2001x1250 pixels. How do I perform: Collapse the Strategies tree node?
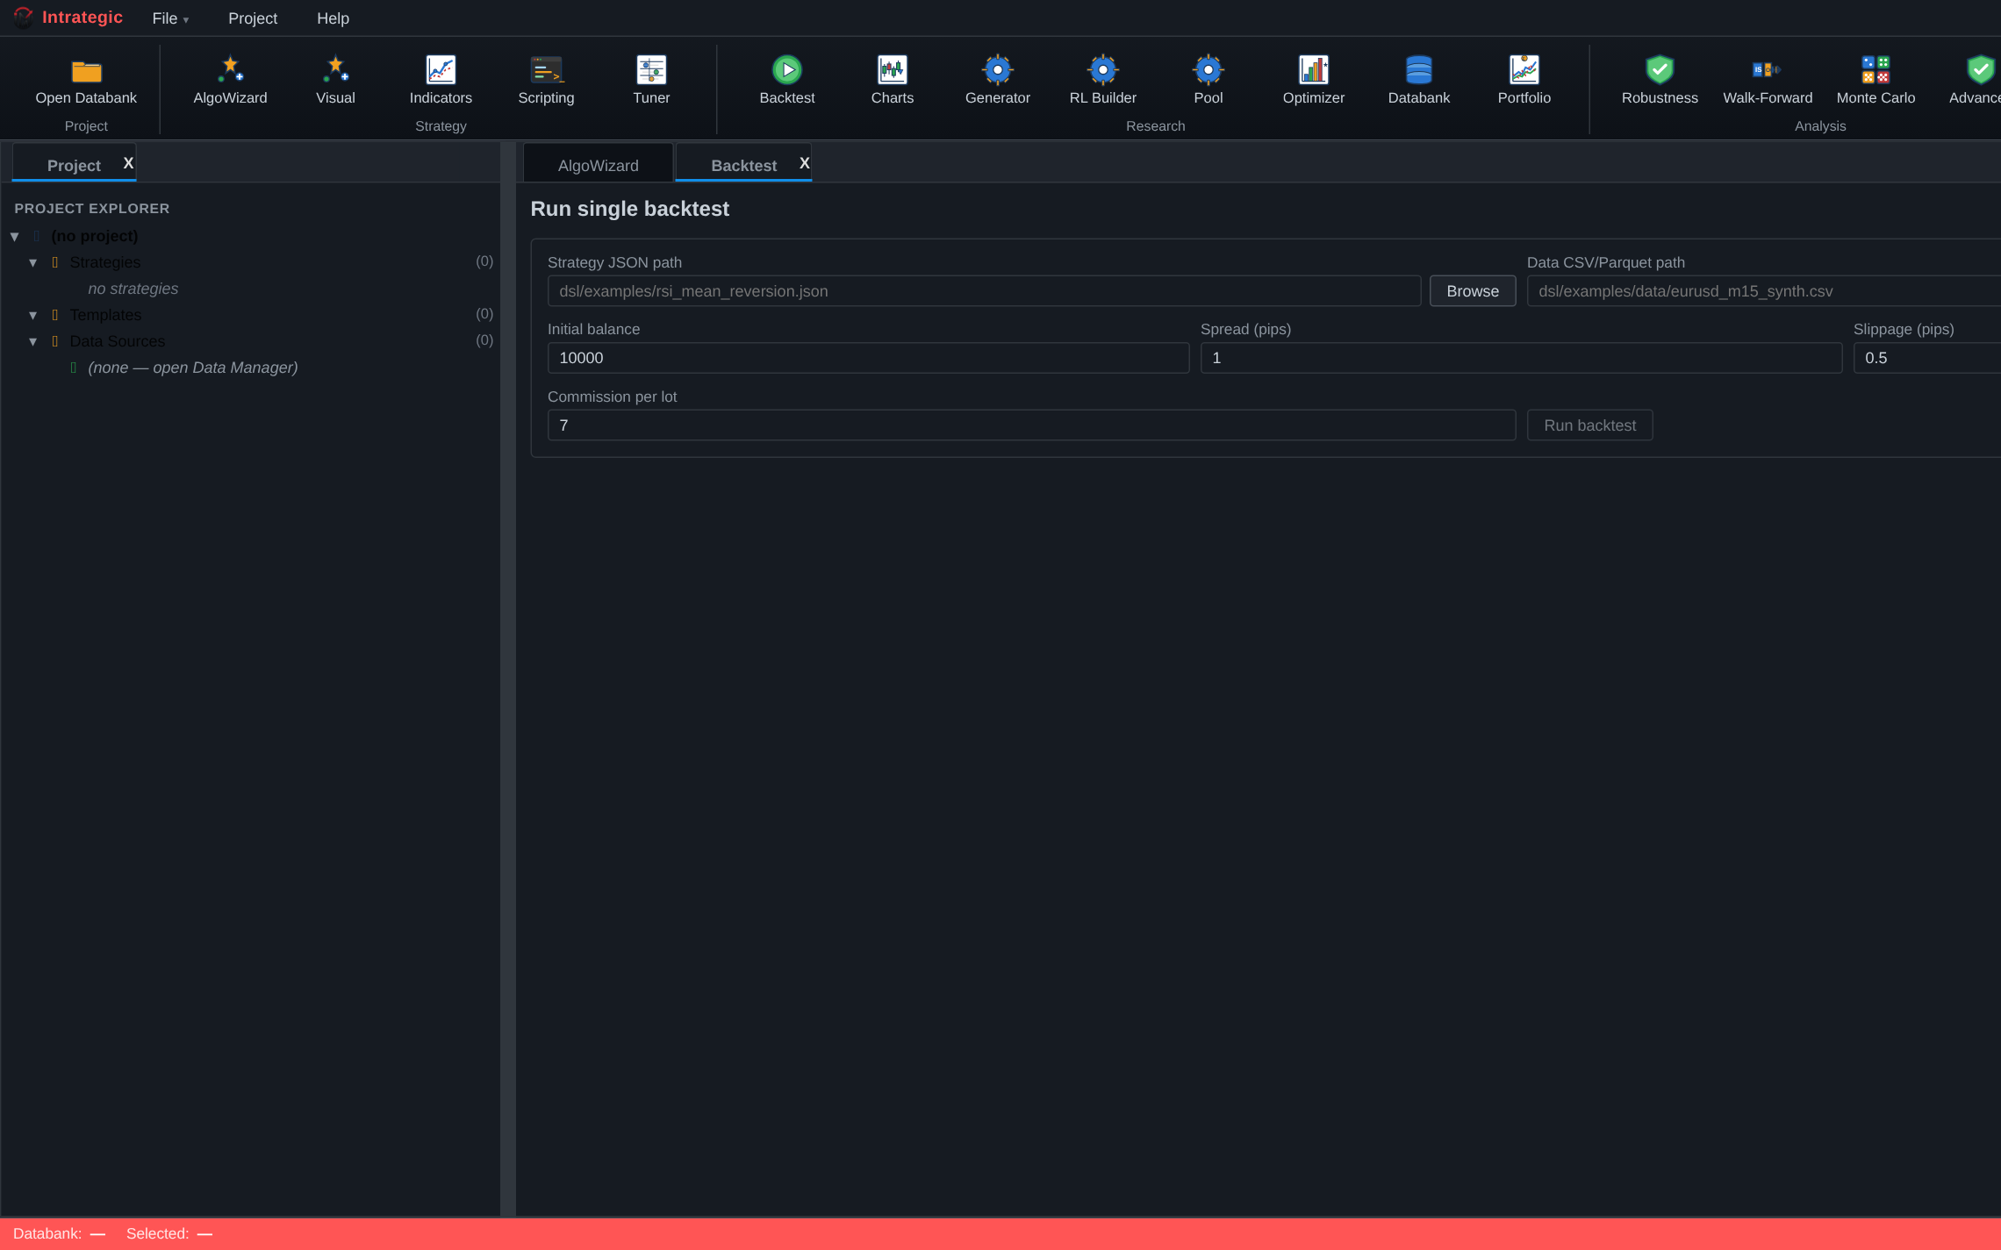point(33,263)
